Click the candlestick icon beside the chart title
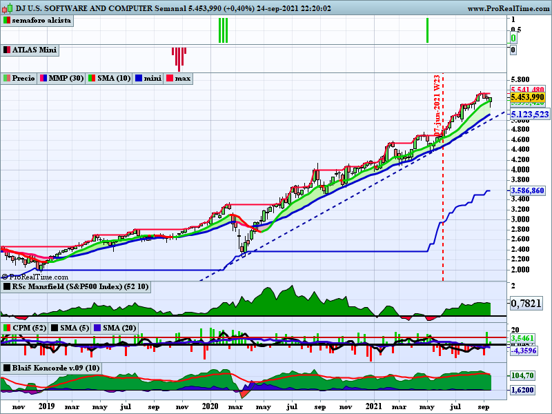552x414 pixels. point(8,8)
